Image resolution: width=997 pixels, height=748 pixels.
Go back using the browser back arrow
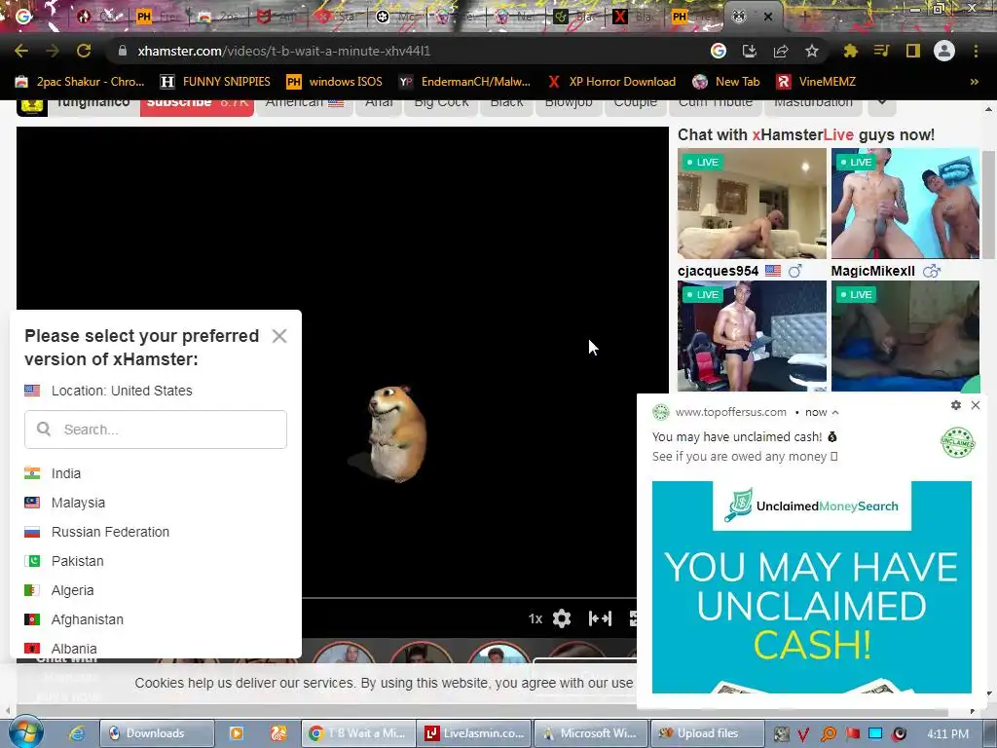pos(21,51)
